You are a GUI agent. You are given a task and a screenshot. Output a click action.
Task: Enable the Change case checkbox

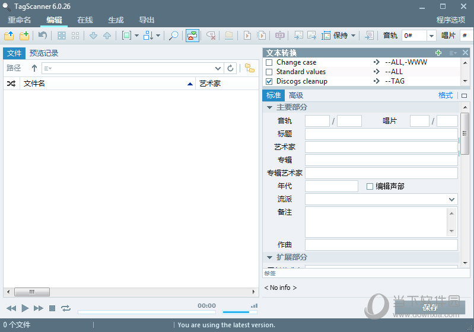(269, 62)
